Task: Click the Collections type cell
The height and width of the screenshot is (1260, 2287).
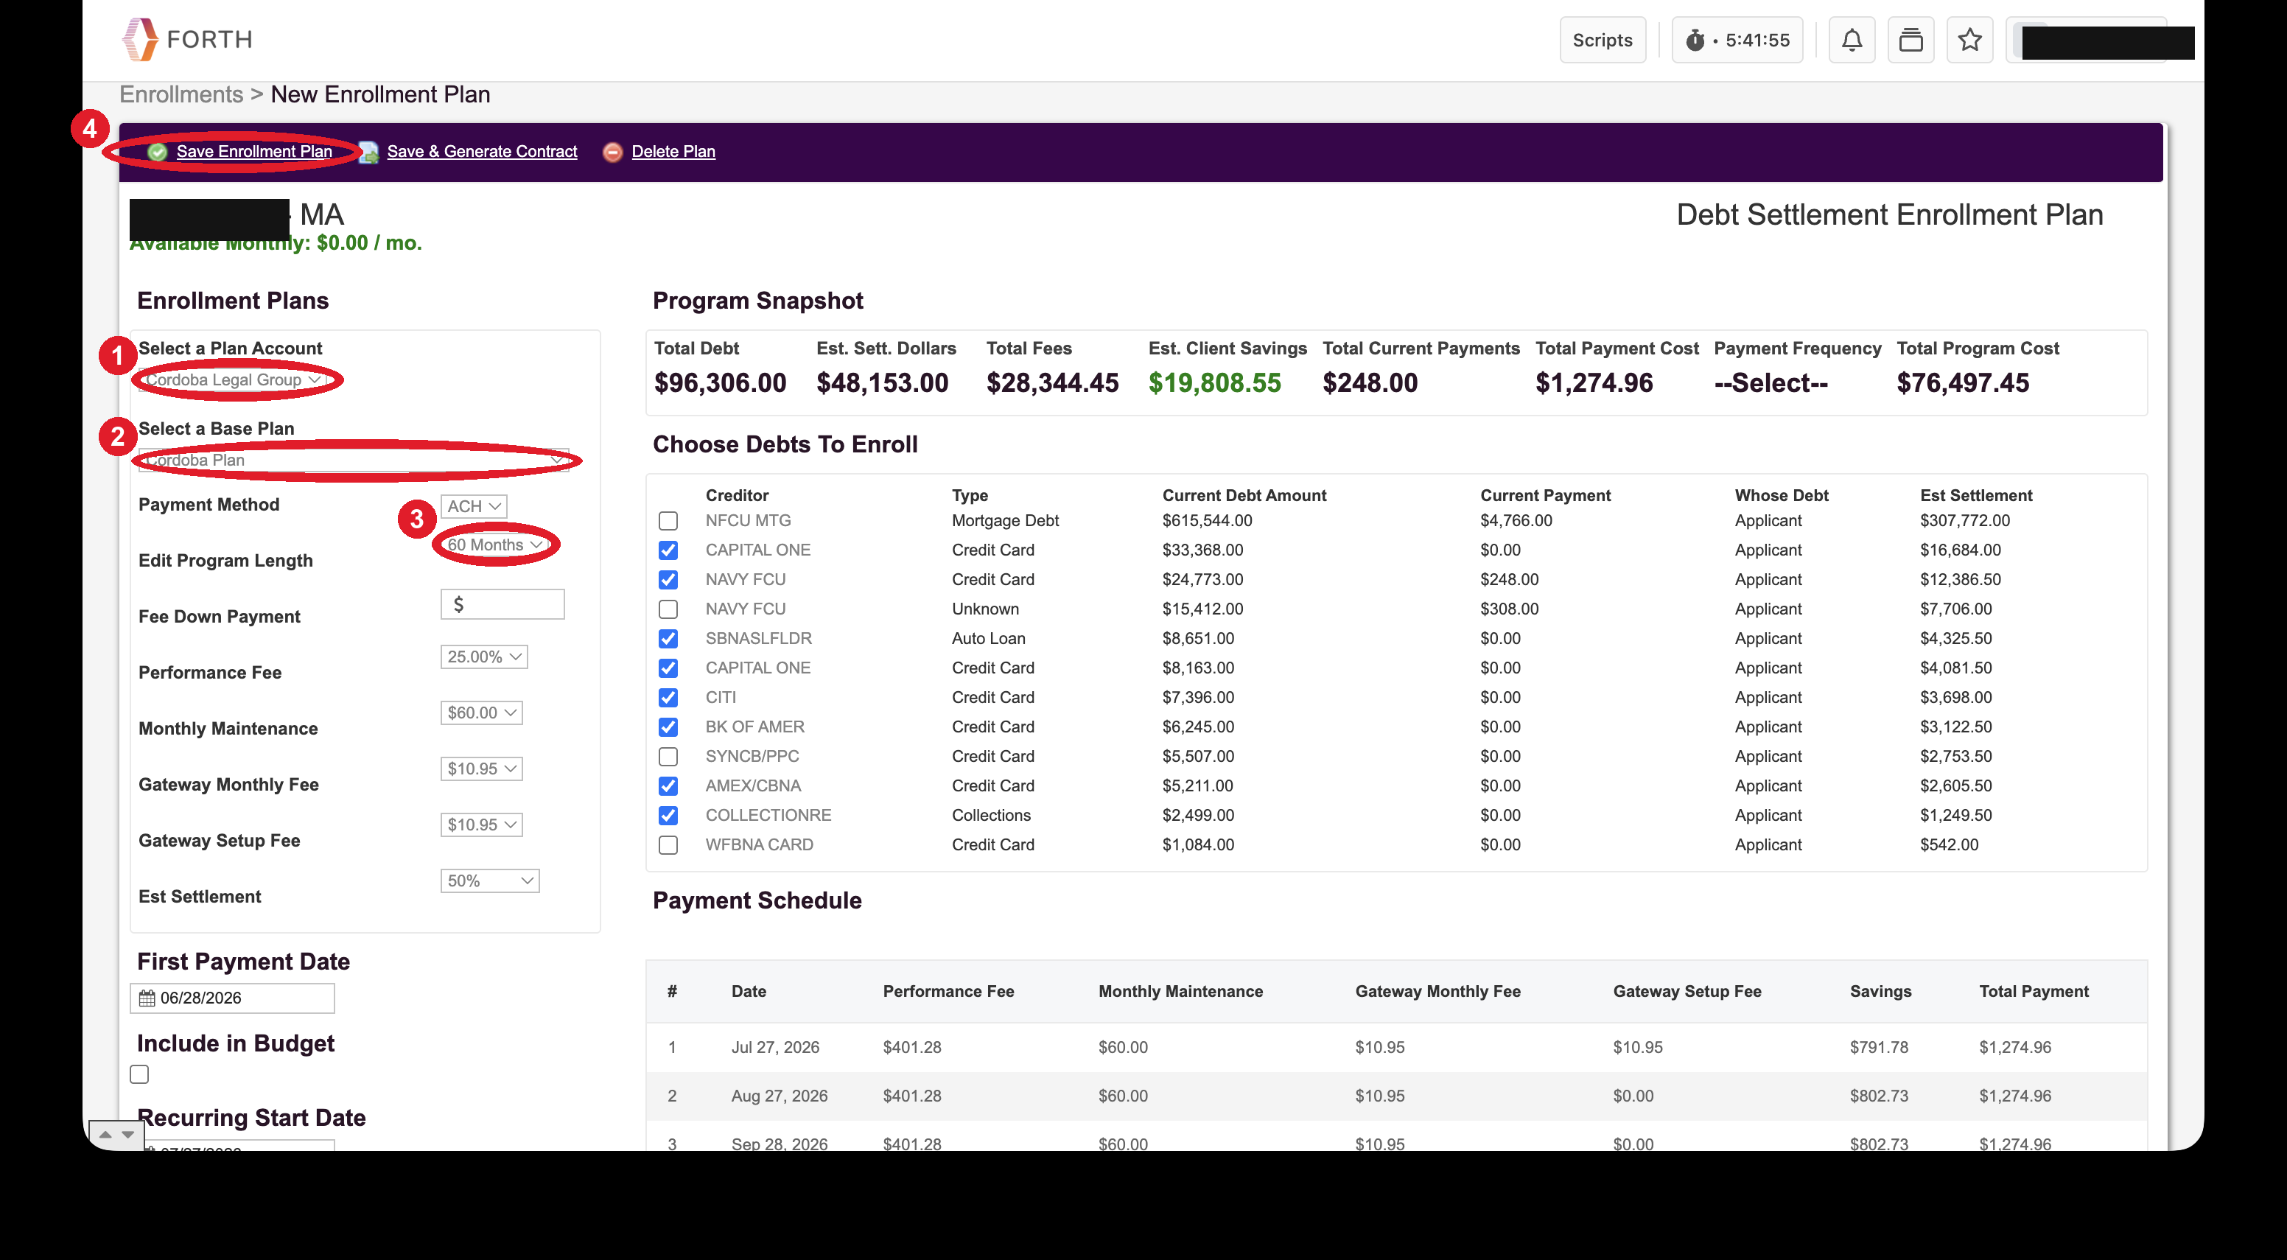Action: pyautogui.click(x=992, y=815)
